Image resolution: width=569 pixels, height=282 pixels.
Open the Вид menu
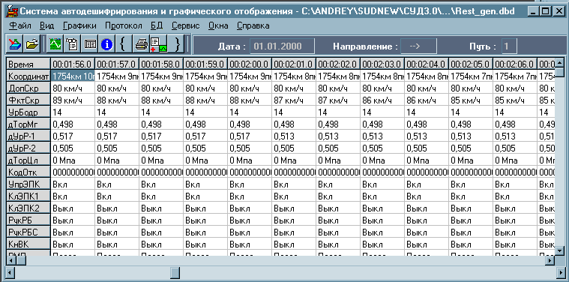pos(46,25)
